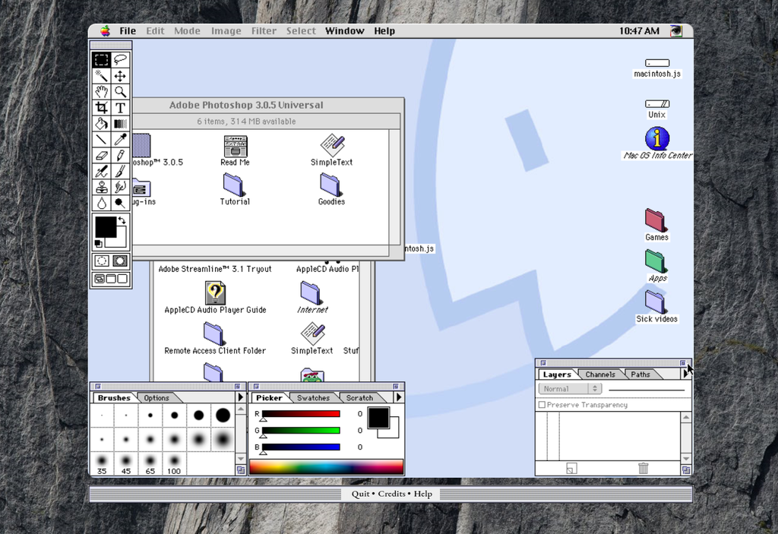Click the switch colors arrows in toolbox

tap(122, 221)
